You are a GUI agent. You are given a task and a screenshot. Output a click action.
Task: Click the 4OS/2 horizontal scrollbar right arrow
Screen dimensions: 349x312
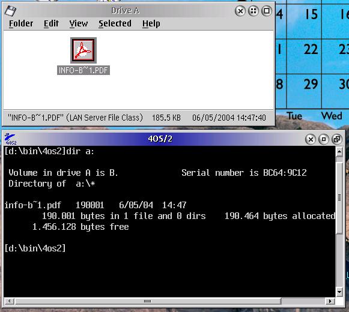tap(330, 301)
